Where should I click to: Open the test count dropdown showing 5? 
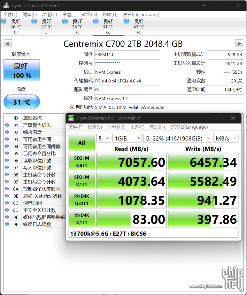coord(104,138)
